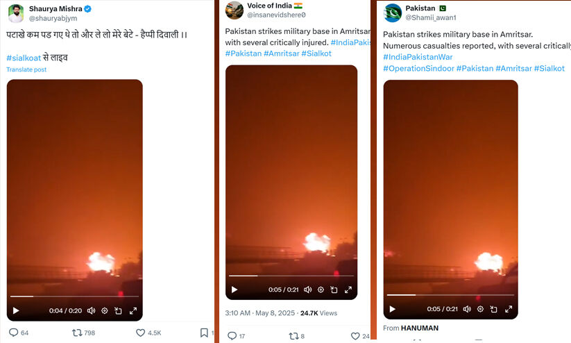
Task: Seek the Voice of India video progress bar
Action: pos(291,276)
